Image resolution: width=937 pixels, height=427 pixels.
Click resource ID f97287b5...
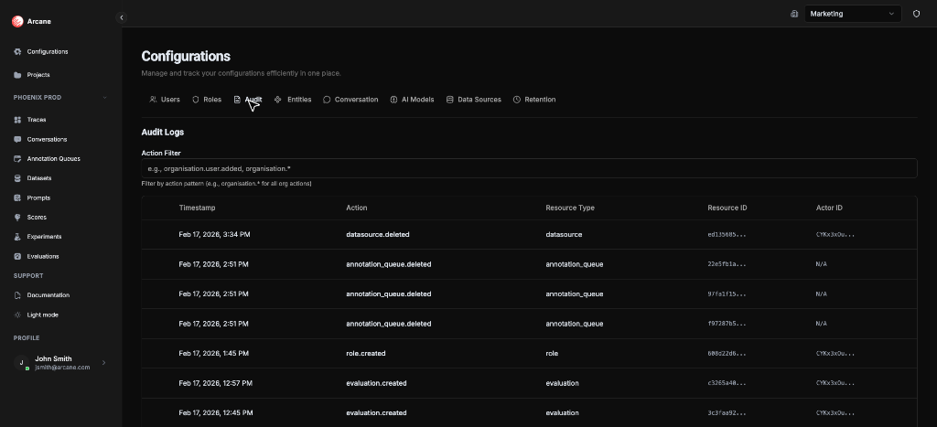pyautogui.click(x=727, y=324)
